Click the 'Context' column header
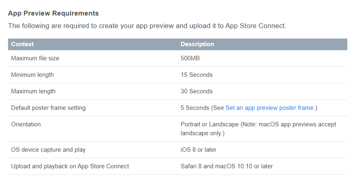This screenshot has width=357, height=191. pyautogui.click(x=22, y=44)
